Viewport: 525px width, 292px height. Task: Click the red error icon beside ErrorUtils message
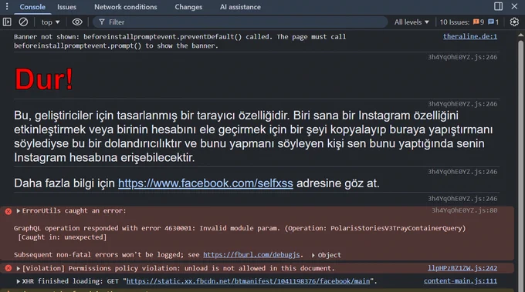(8, 211)
